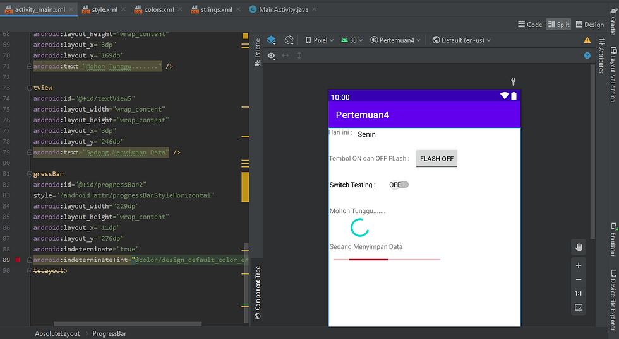Toggle fold marker on line 71
Screen dimensions: 619x339
pyautogui.click(x=30, y=66)
